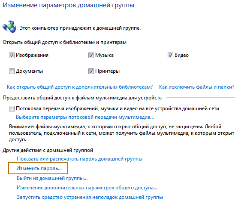Image resolution: width=235 pixels, height=204 pixels.
Task: Click 'Показать или распечатать пароль домашней группы'
Action: point(79,159)
